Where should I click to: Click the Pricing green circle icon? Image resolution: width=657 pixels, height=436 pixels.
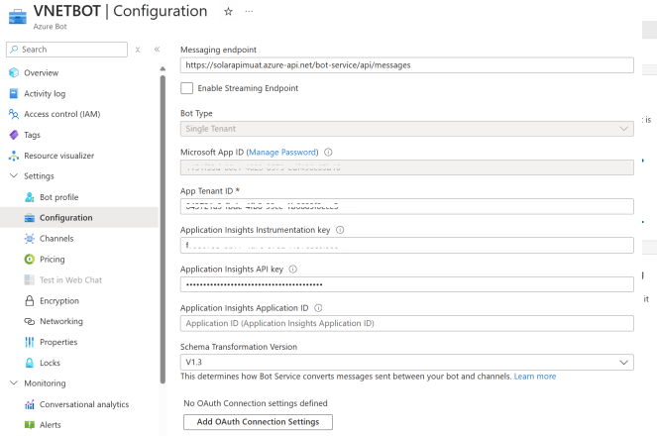tap(30, 260)
